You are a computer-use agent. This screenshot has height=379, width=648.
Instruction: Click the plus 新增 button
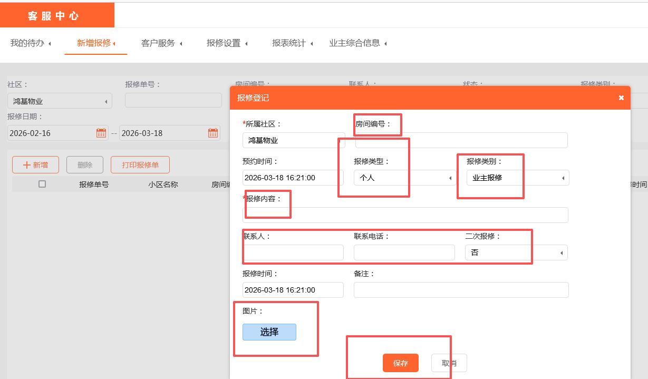point(35,165)
